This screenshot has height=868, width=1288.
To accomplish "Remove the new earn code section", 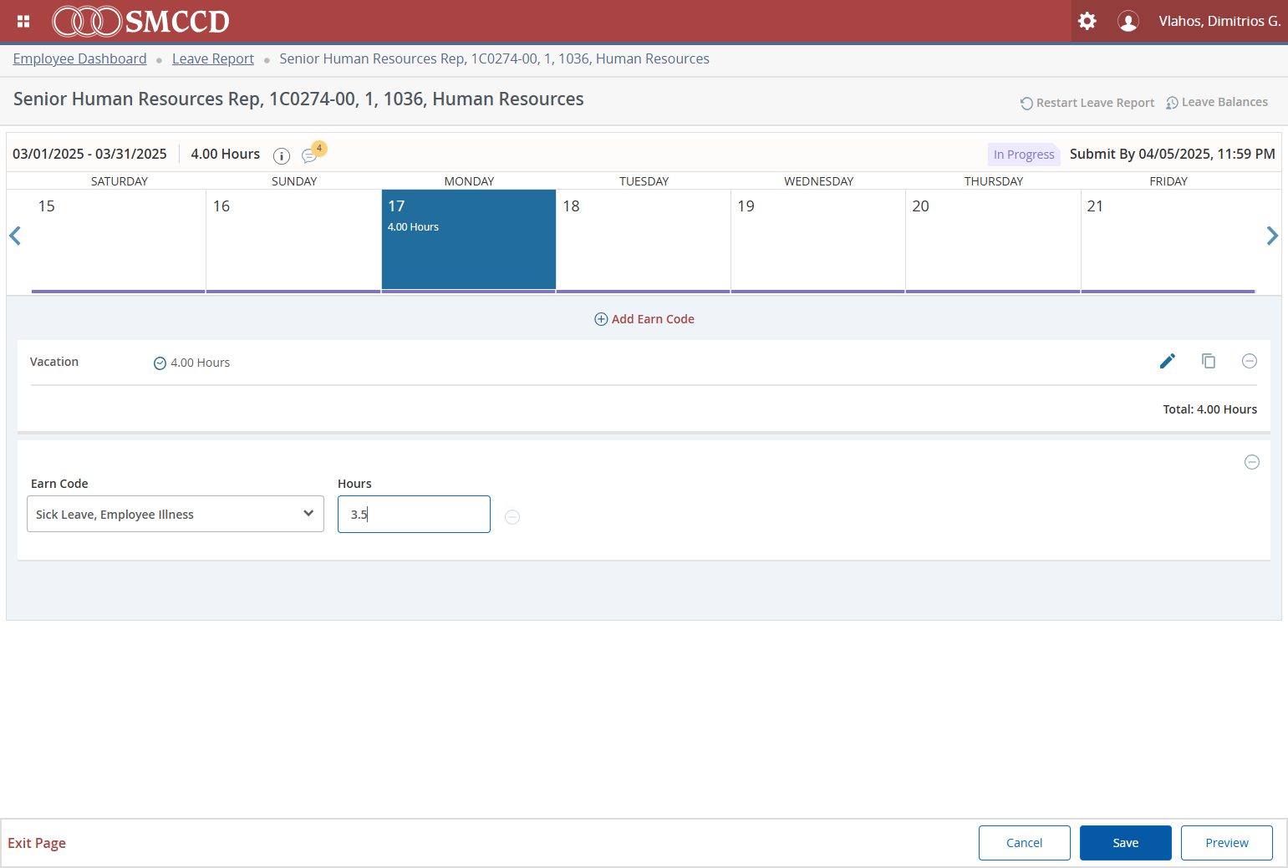I will (1252, 462).
